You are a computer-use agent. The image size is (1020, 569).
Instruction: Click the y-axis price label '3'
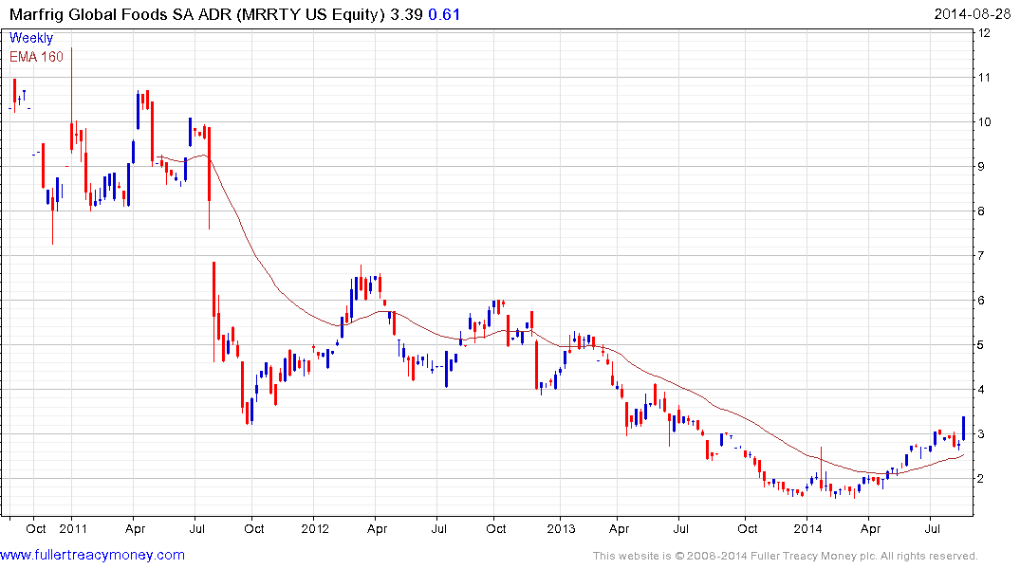click(x=982, y=434)
